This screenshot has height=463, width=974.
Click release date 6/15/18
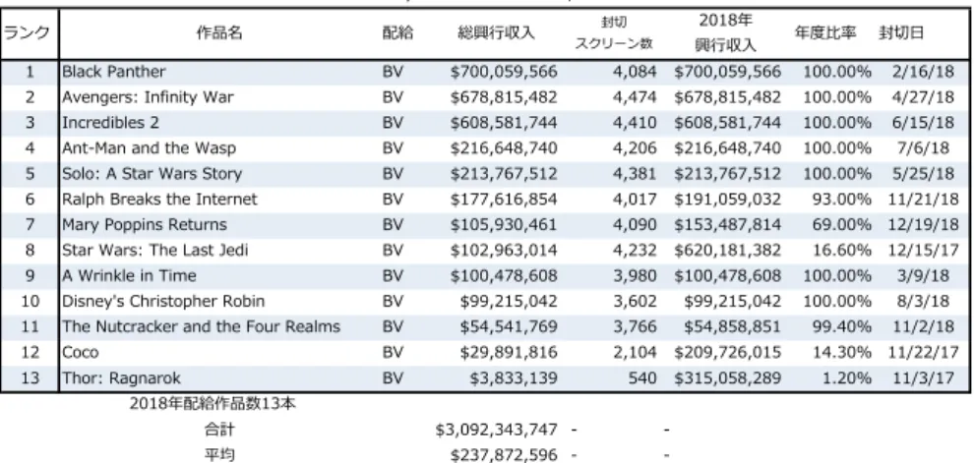923,123
